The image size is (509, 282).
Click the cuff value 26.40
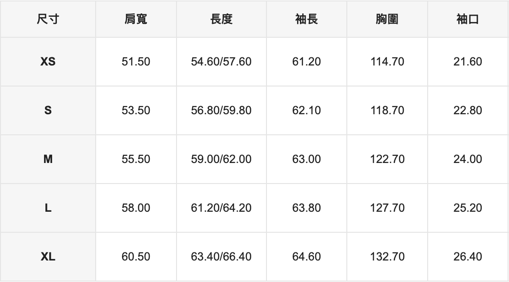coord(468,257)
